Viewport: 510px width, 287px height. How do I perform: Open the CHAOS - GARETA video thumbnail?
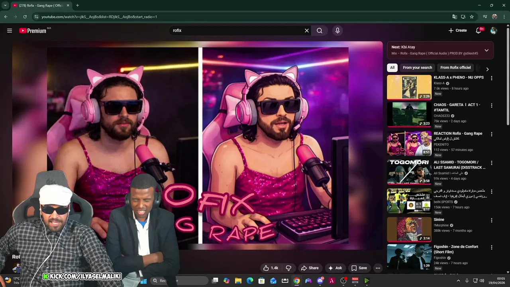pos(409,114)
